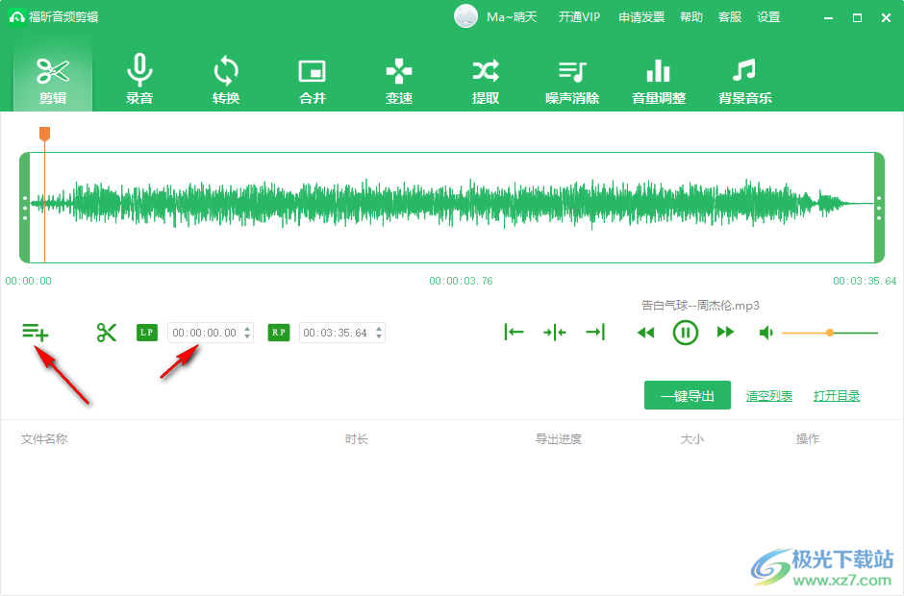The width and height of the screenshot is (904, 596).
Task: Click the 清空列表 clear list link
Action: click(x=769, y=396)
